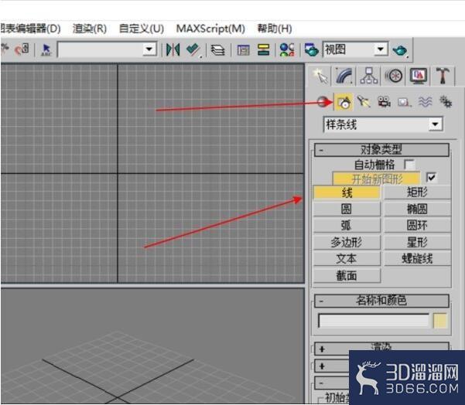Screen dimensions: 465x405
Task: Open the Customize (自定义) menu
Action: (141, 29)
